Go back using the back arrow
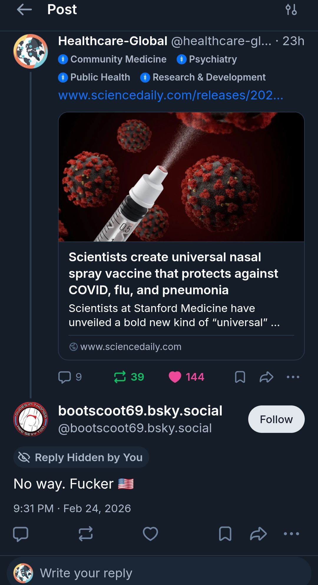The width and height of the screenshot is (318, 585). tap(24, 10)
